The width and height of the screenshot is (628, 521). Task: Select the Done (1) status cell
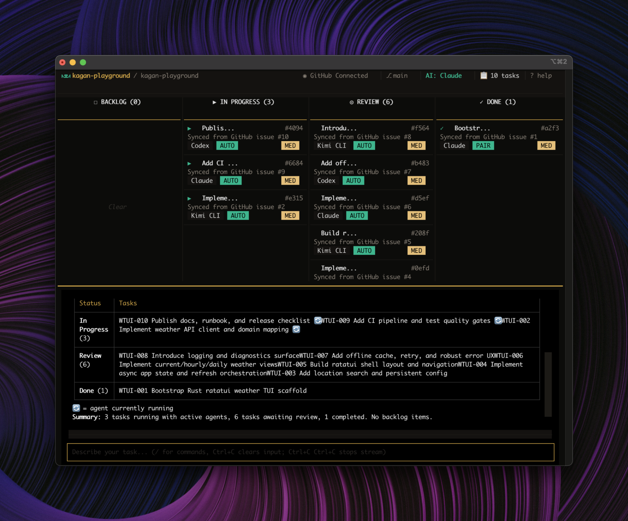click(94, 391)
